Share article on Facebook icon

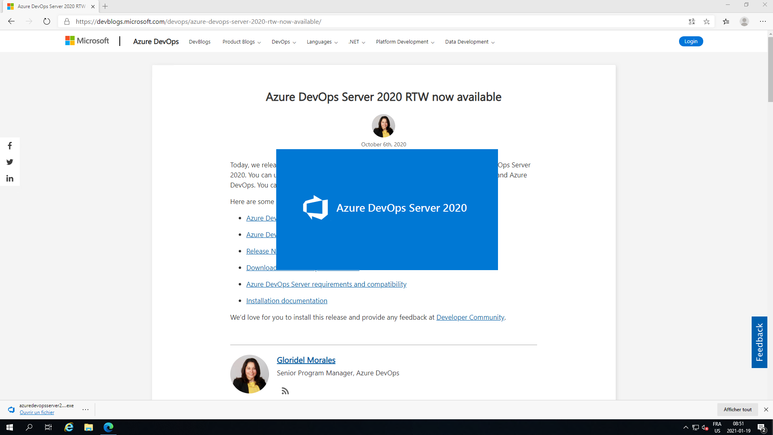click(10, 146)
